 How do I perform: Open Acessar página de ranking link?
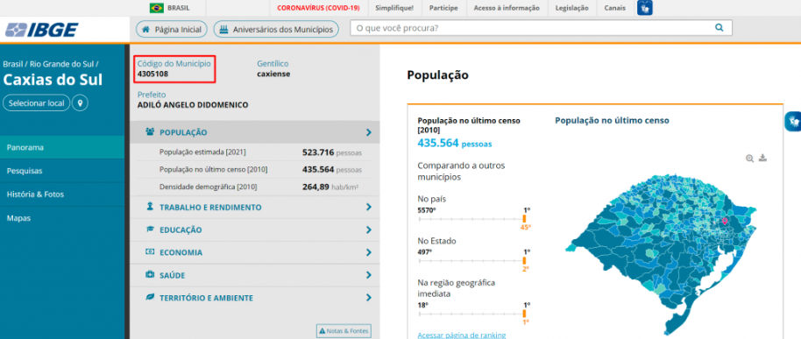point(461,335)
